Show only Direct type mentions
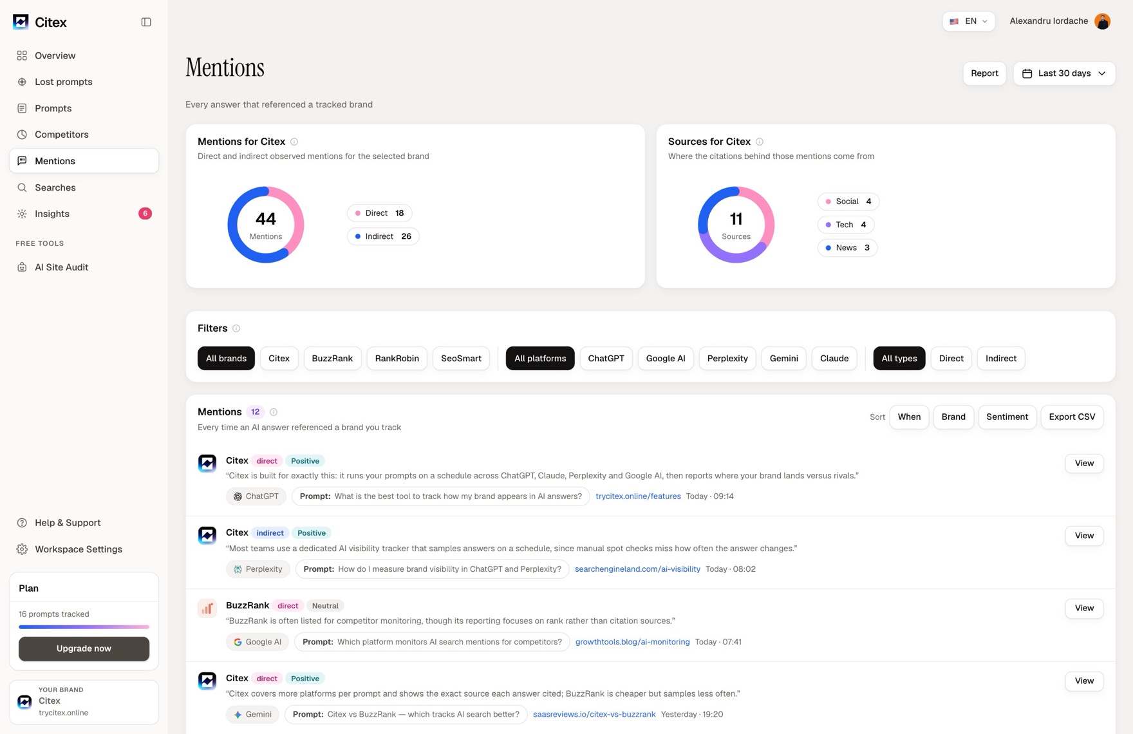This screenshot has height=734, width=1133. click(x=951, y=359)
